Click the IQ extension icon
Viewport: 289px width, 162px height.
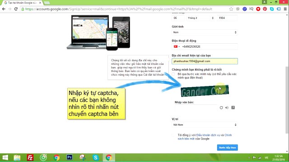point(251,9)
